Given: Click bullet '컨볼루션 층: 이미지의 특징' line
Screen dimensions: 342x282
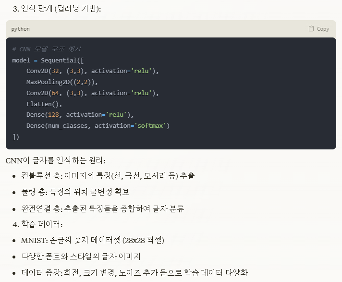Looking at the screenshot, I should point(108,176).
